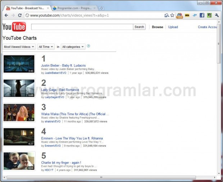The height and width of the screenshot is (182, 223).
Task: Open the All Time dropdown
Action: (x=46, y=47)
